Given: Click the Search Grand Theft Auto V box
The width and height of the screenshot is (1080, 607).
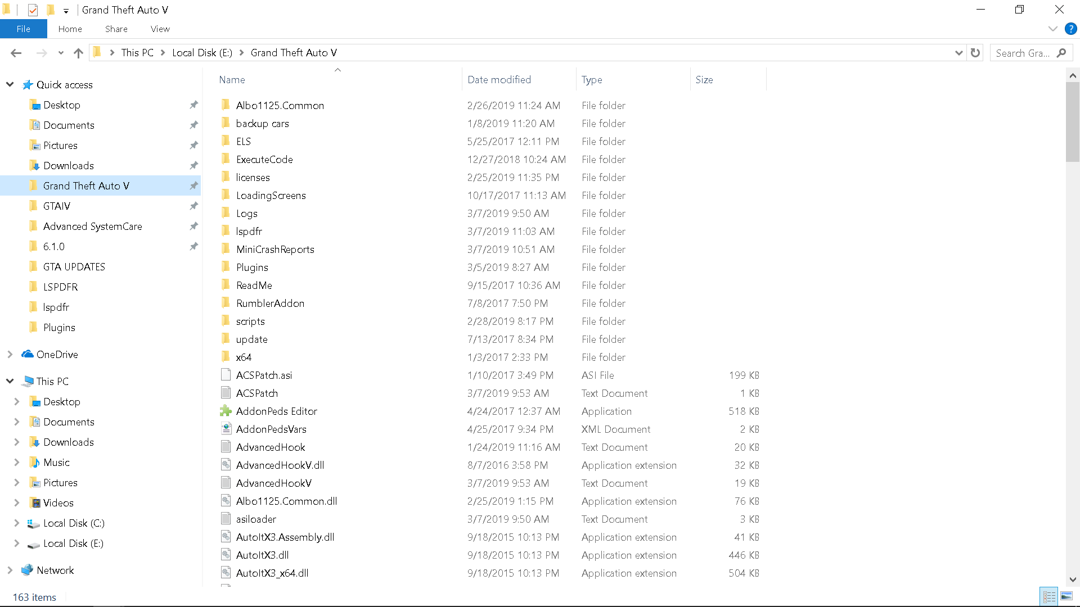Looking at the screenshot, I should click(x=1022, y=53).
